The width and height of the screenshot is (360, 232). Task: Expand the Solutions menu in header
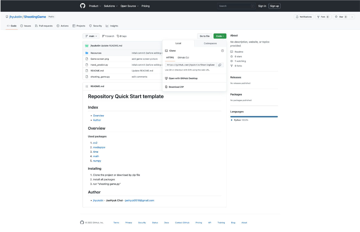(111, 6)
